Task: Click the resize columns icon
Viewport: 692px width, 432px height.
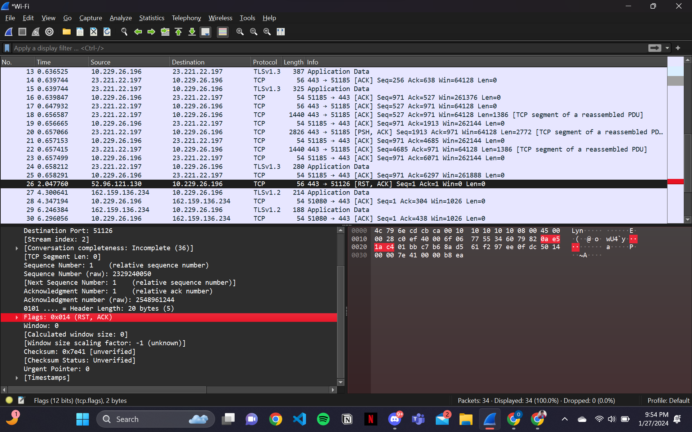Action: pos(281,32)
